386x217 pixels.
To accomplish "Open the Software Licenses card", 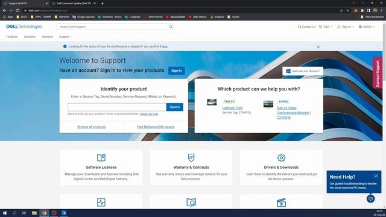I will tap(101, 168).
